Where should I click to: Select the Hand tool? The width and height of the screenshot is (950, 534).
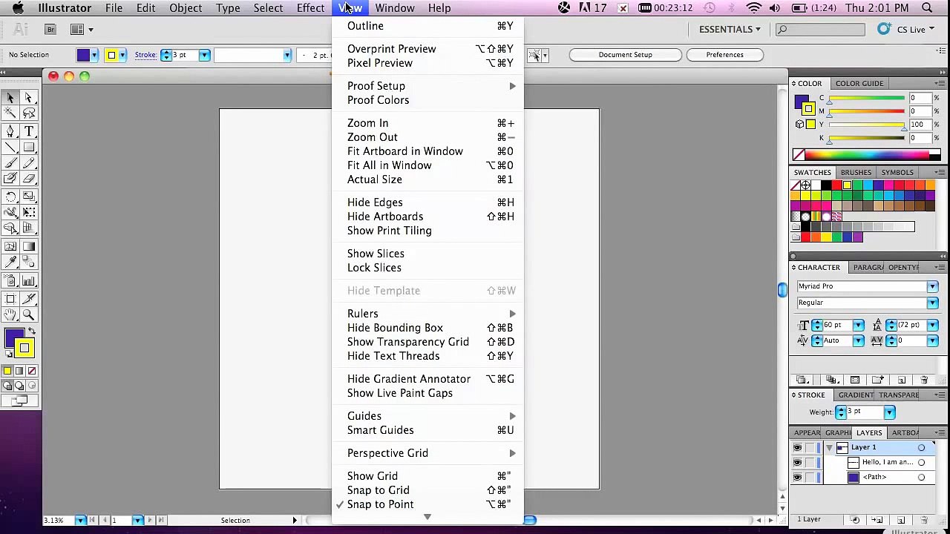pyautogui.click(x=10, y=315)
